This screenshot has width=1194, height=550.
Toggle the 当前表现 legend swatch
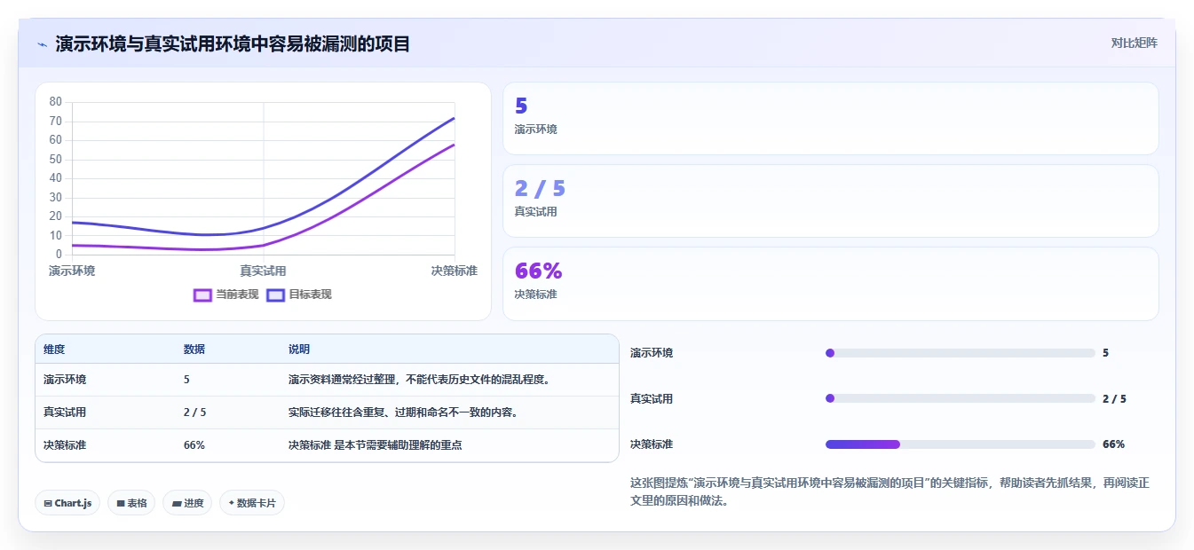pos(202,295)
